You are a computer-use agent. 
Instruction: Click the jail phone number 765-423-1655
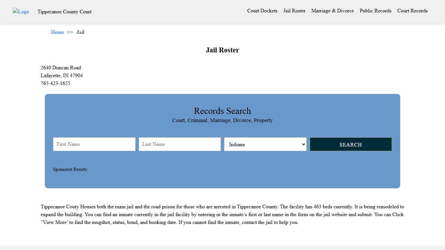click(x=55, y=83)
